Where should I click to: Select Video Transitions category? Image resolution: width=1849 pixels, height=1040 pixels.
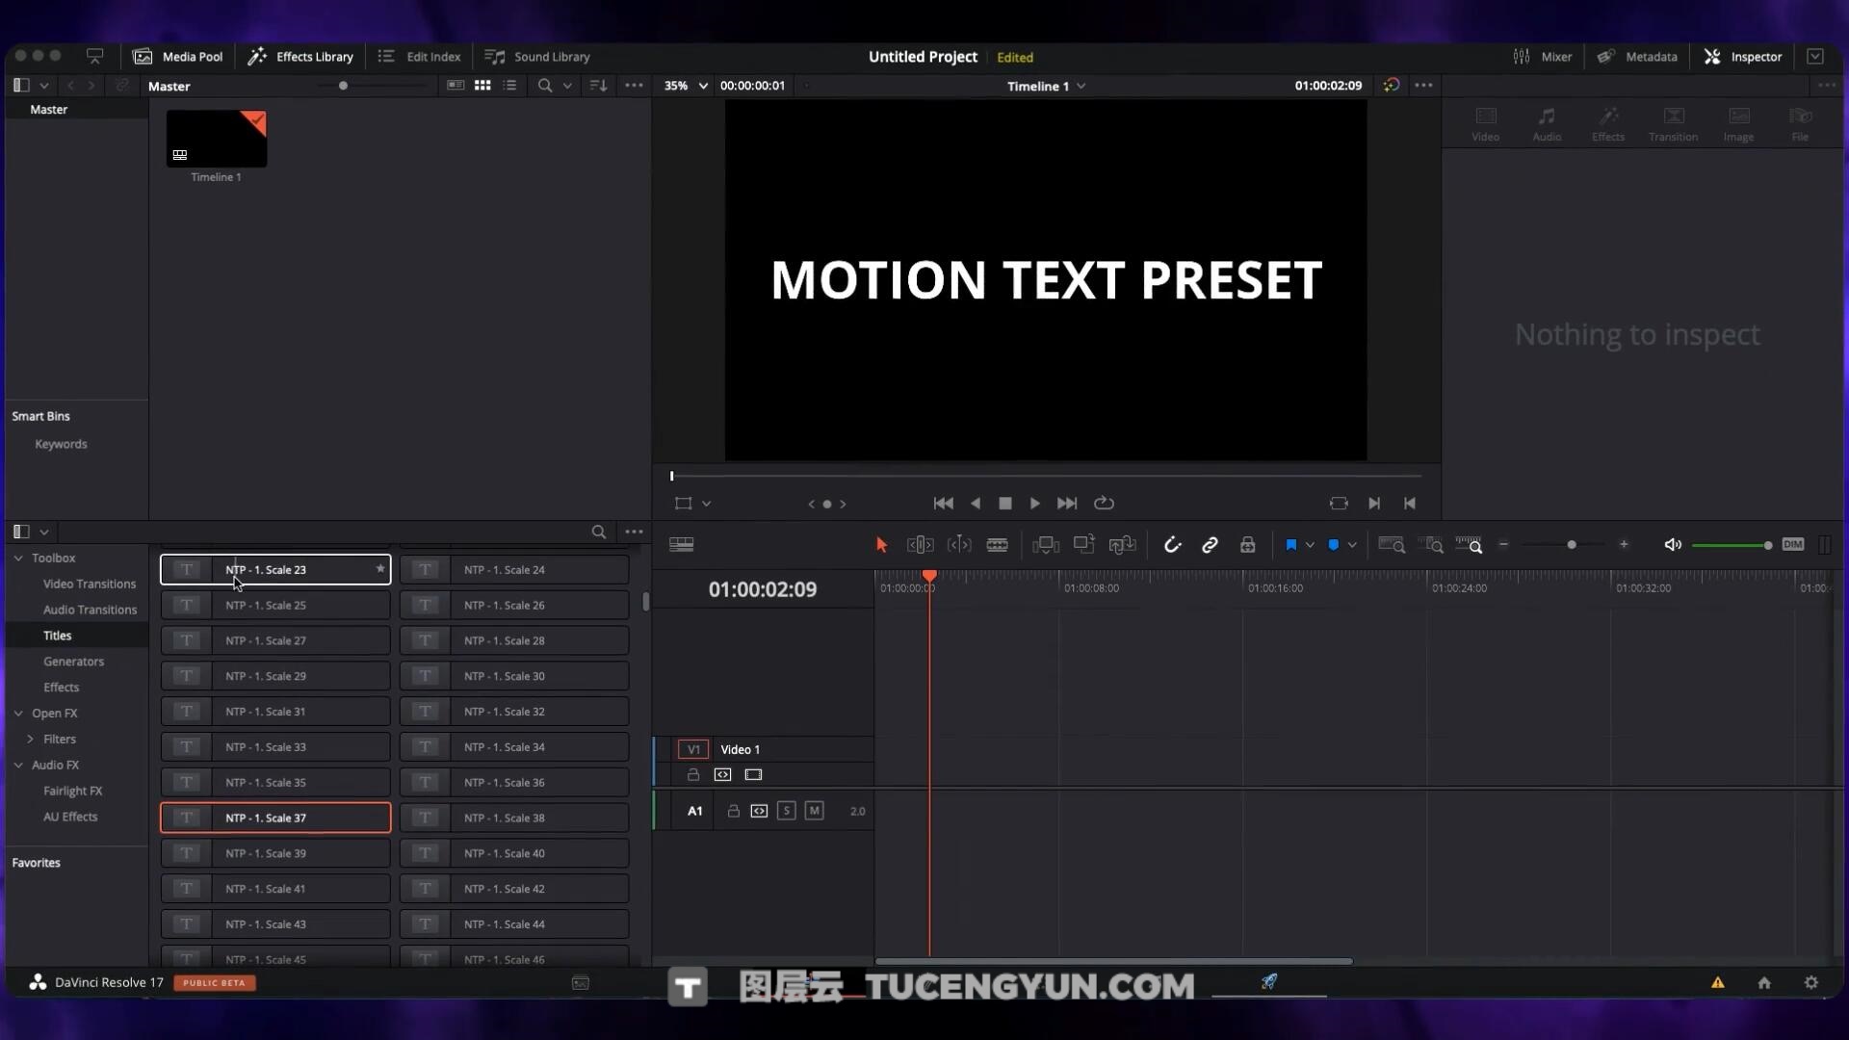[89, 585]
